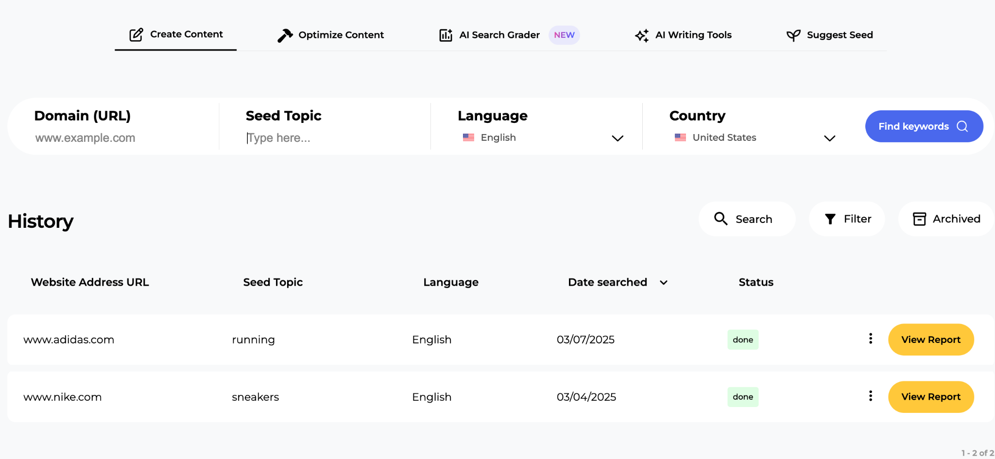995x459 pixels.
Task: Open three-dot menu for nike.com row
Action: point(870,396)
